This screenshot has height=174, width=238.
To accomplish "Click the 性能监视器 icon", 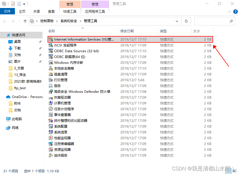I will tap(51, 138).
